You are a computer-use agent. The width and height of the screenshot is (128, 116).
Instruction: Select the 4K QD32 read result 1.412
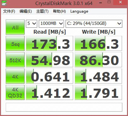(x=49, y=92)
